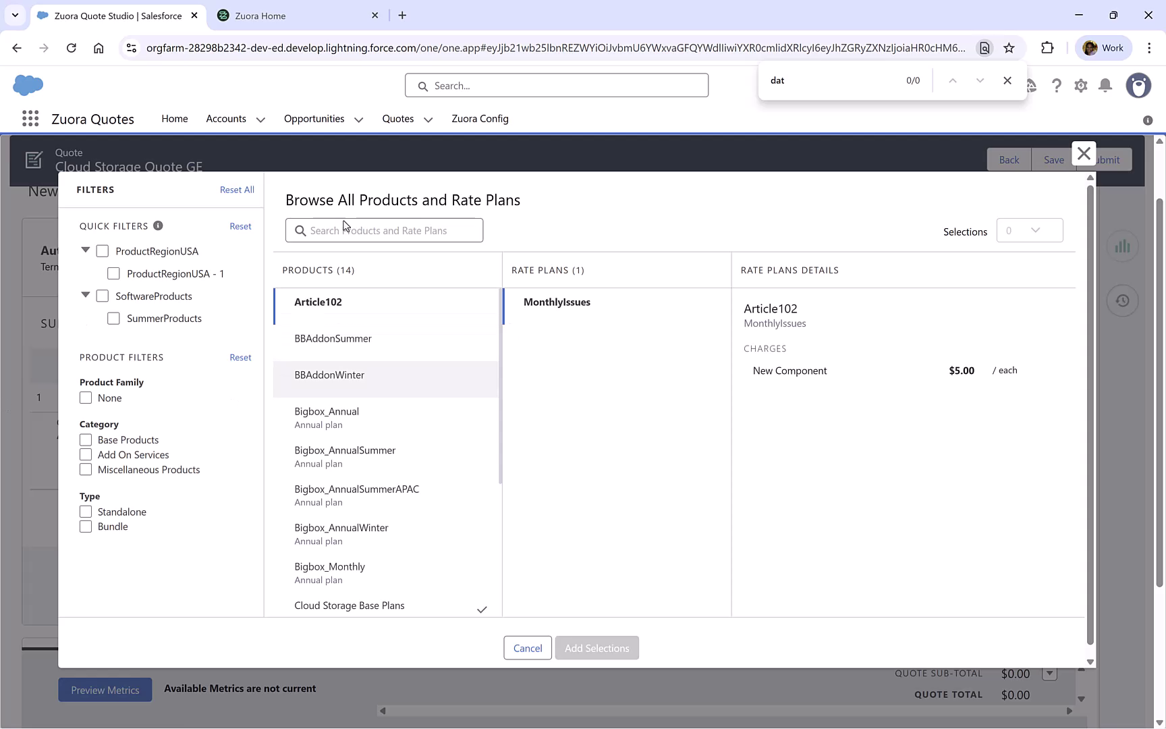Image resolution: width=1166 pixels, height=729 pixels.
Task: Click the Preview Metrics button
Action: (x=105, y=689)
